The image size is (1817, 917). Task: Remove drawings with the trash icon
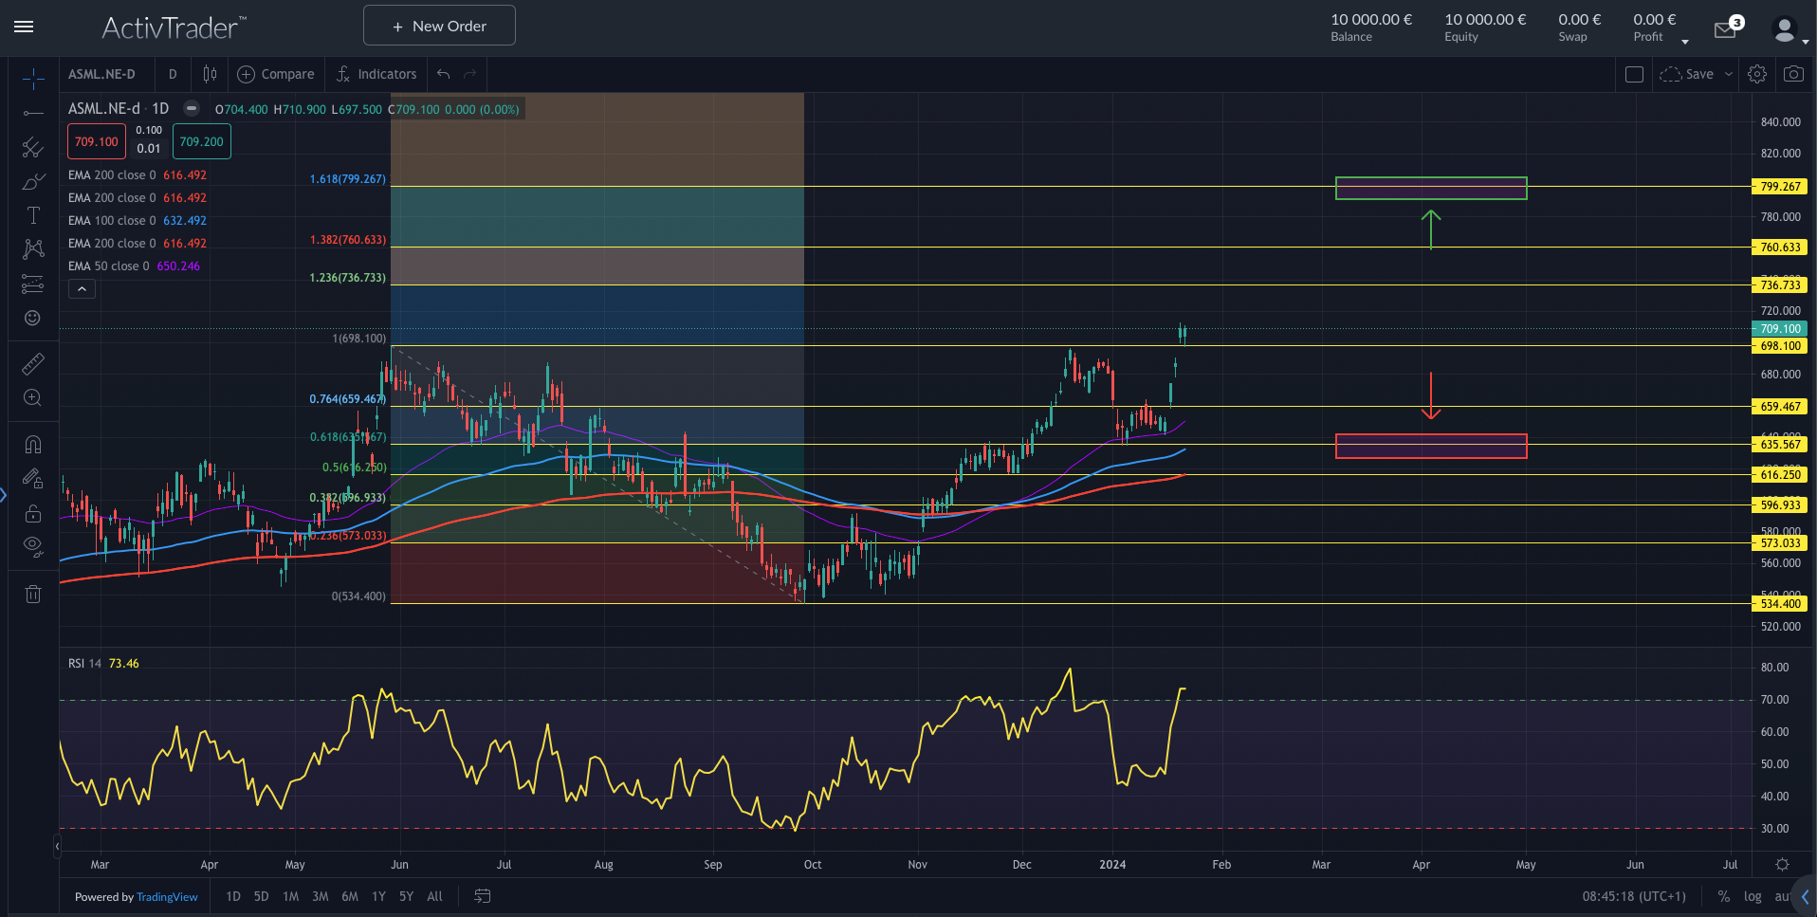32,595
